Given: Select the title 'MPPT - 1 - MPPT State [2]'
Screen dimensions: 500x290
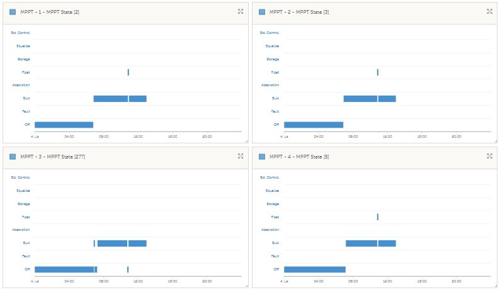Looking at the screenshot, I should [50, 12].
